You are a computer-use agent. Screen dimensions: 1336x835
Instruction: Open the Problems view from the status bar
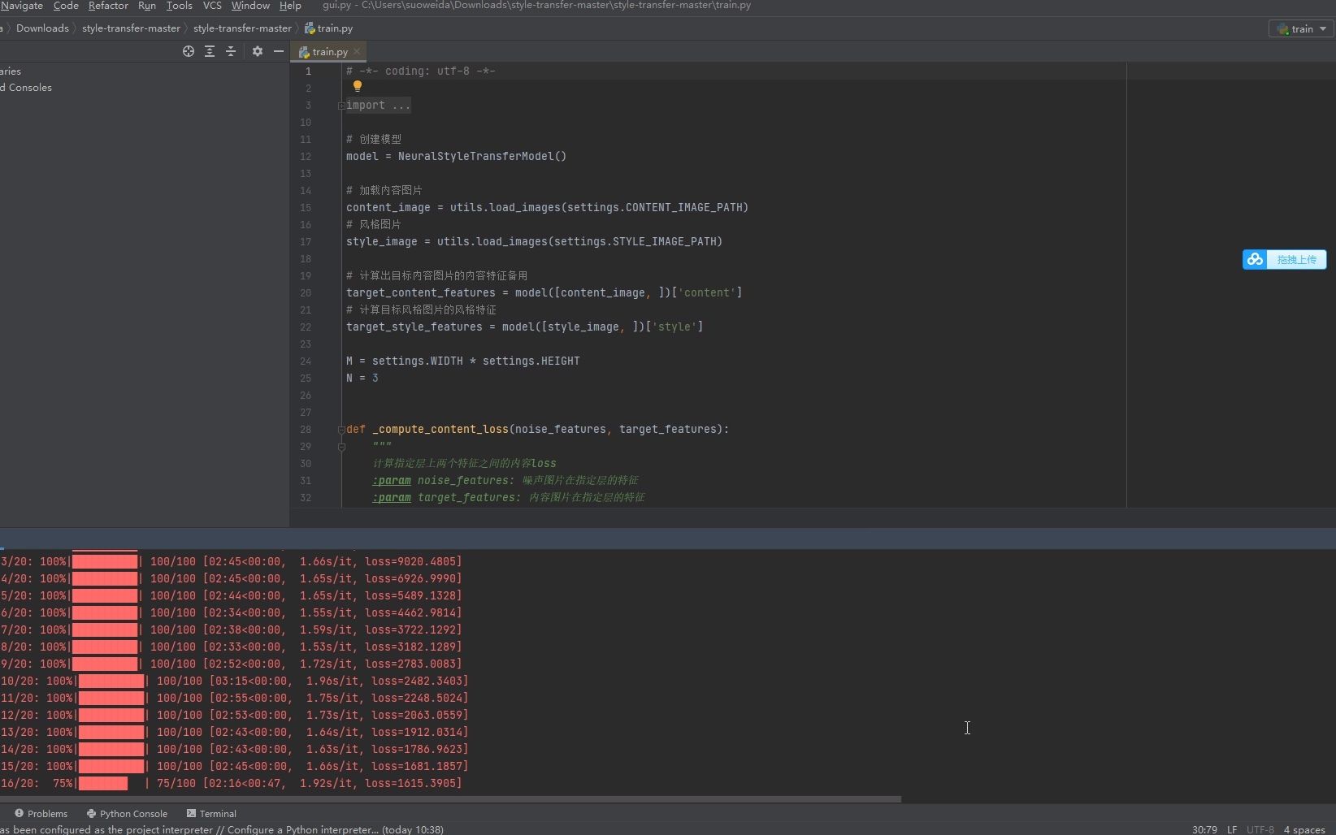coord(41,813)
